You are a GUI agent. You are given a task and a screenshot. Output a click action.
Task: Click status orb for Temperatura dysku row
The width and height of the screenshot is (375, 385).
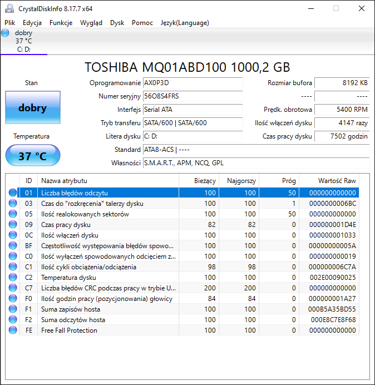coord(13,277)
